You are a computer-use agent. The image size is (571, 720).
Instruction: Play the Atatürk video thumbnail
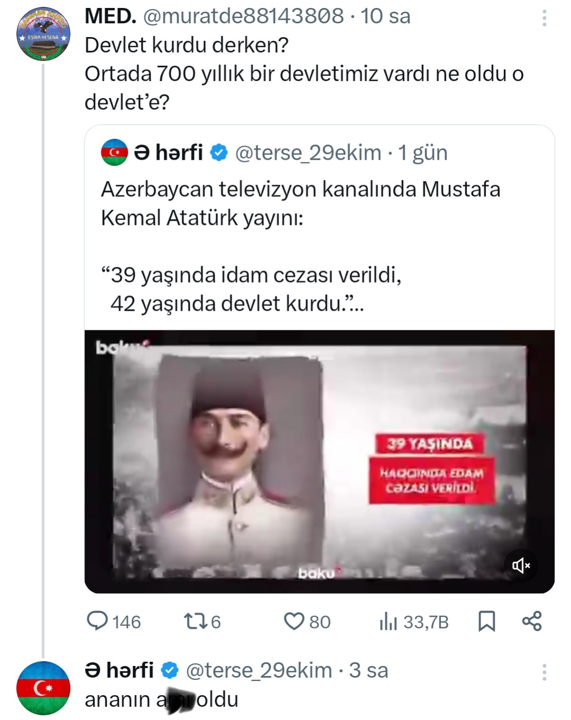tap(319, 461)
